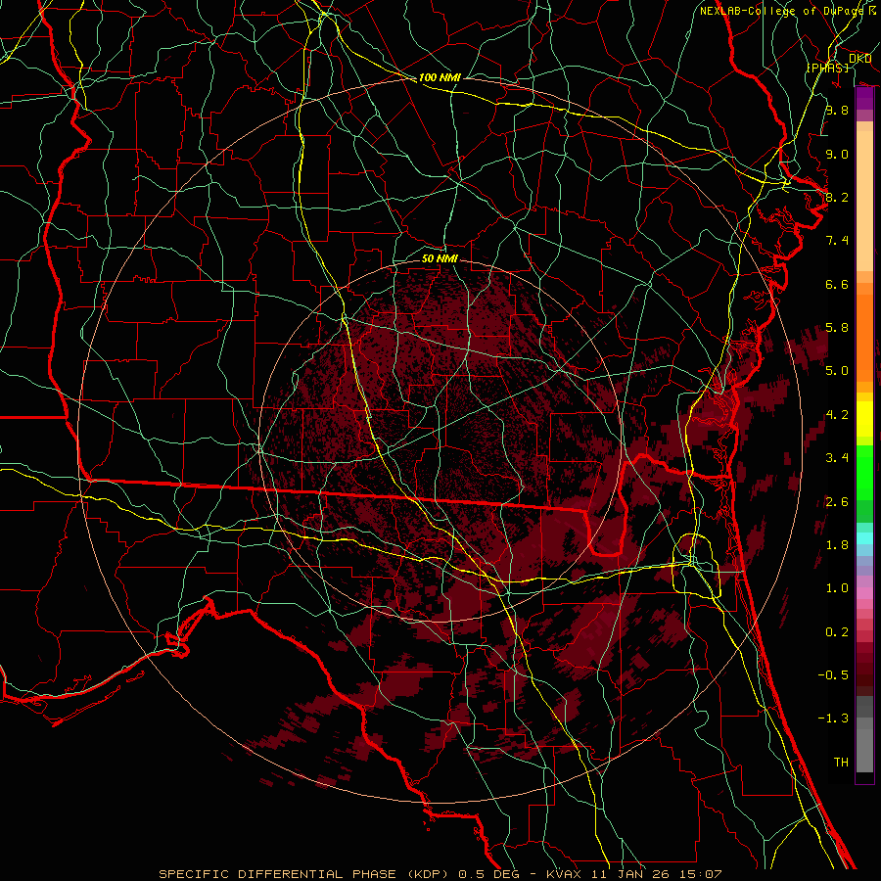Click the 2.6 value on the scale
This screenshot has height=881, width=881.
click(x=836, y=502)
